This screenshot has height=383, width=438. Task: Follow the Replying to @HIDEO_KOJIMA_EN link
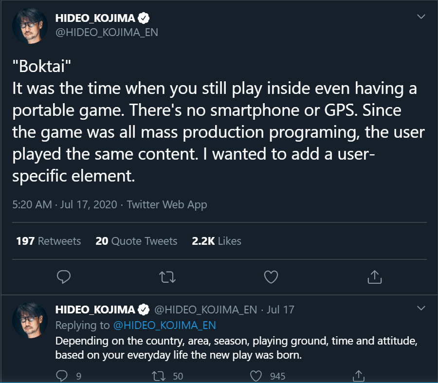click(x=164, y=325)
